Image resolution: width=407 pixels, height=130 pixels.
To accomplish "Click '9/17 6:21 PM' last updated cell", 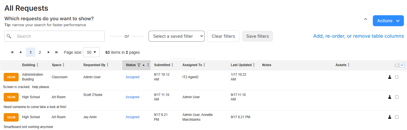I will 240,117.
